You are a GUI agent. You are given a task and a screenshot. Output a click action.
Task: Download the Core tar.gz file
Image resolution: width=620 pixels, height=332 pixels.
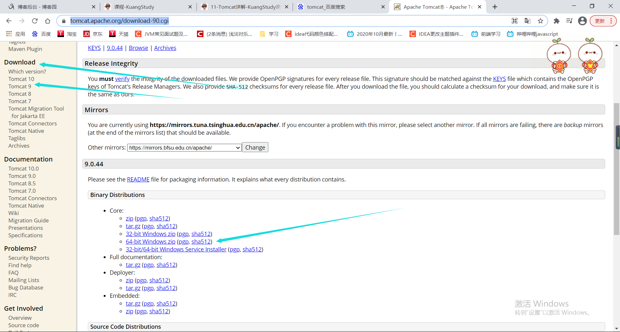coord(133,226)
